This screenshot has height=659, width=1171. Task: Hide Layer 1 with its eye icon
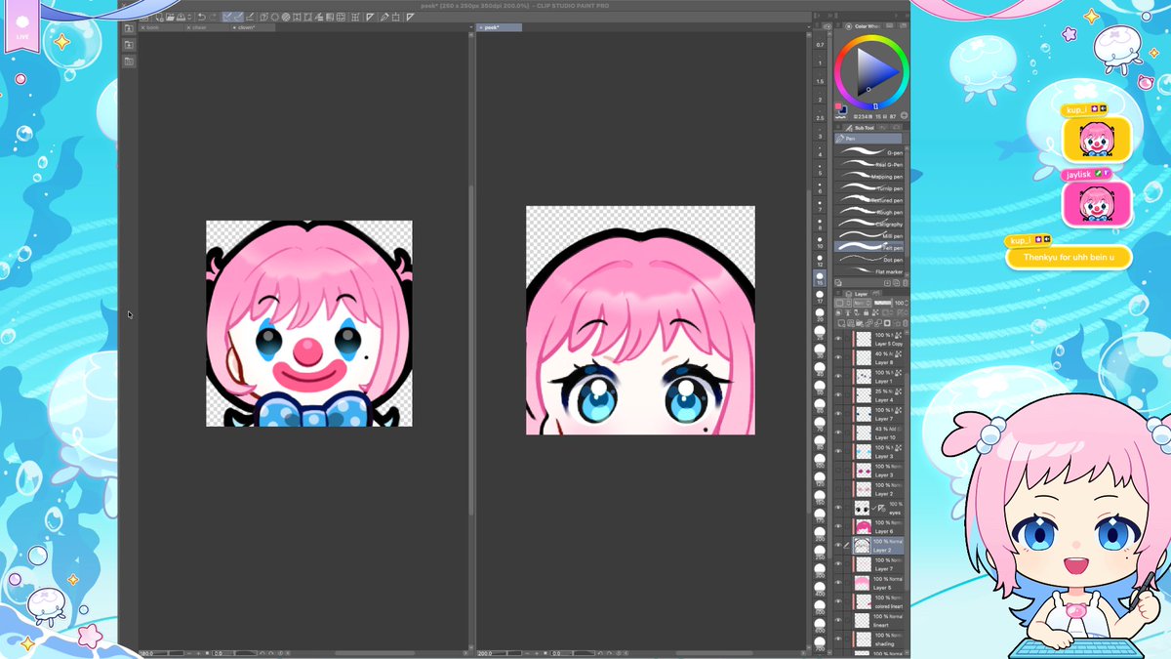pyautogui.click(x=838, y=376)
